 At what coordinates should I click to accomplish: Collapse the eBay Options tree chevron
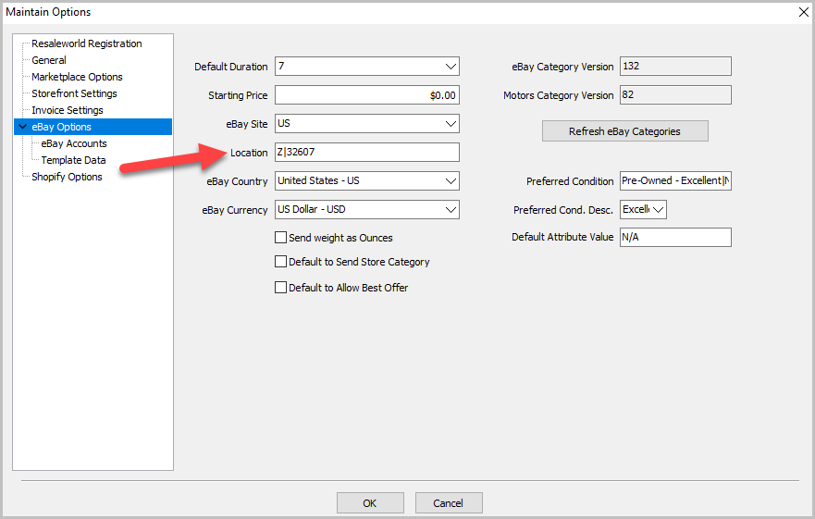point(22,127)
